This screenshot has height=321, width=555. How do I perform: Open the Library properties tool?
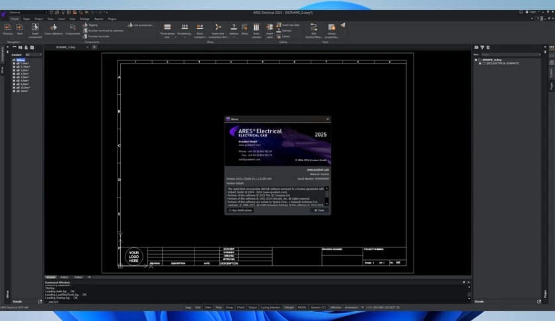point(331,27)
